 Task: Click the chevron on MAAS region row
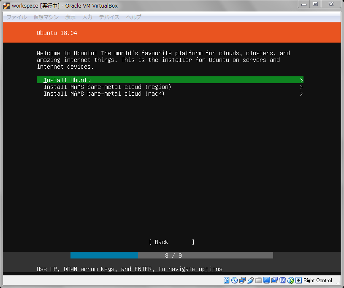click(301, 87)
